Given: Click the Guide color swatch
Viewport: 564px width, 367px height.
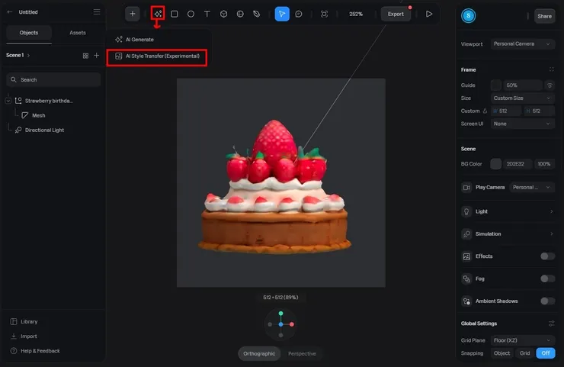Looking at the screenshot, I should click(495, 85).
